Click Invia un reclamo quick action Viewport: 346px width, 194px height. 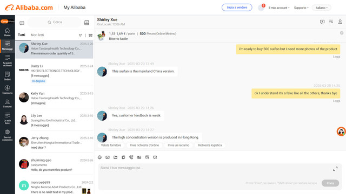point(178,145)
